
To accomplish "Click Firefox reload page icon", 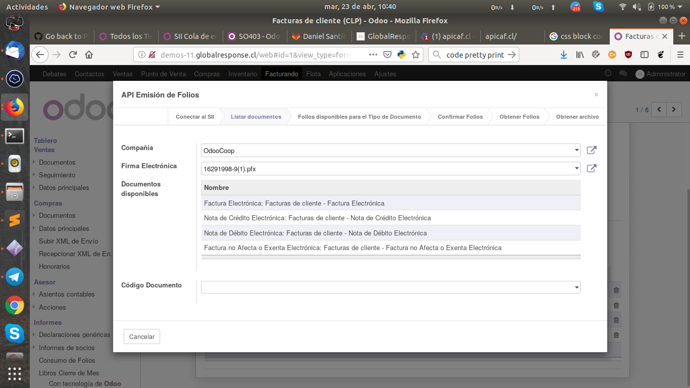I will click(x=73, y=55).
